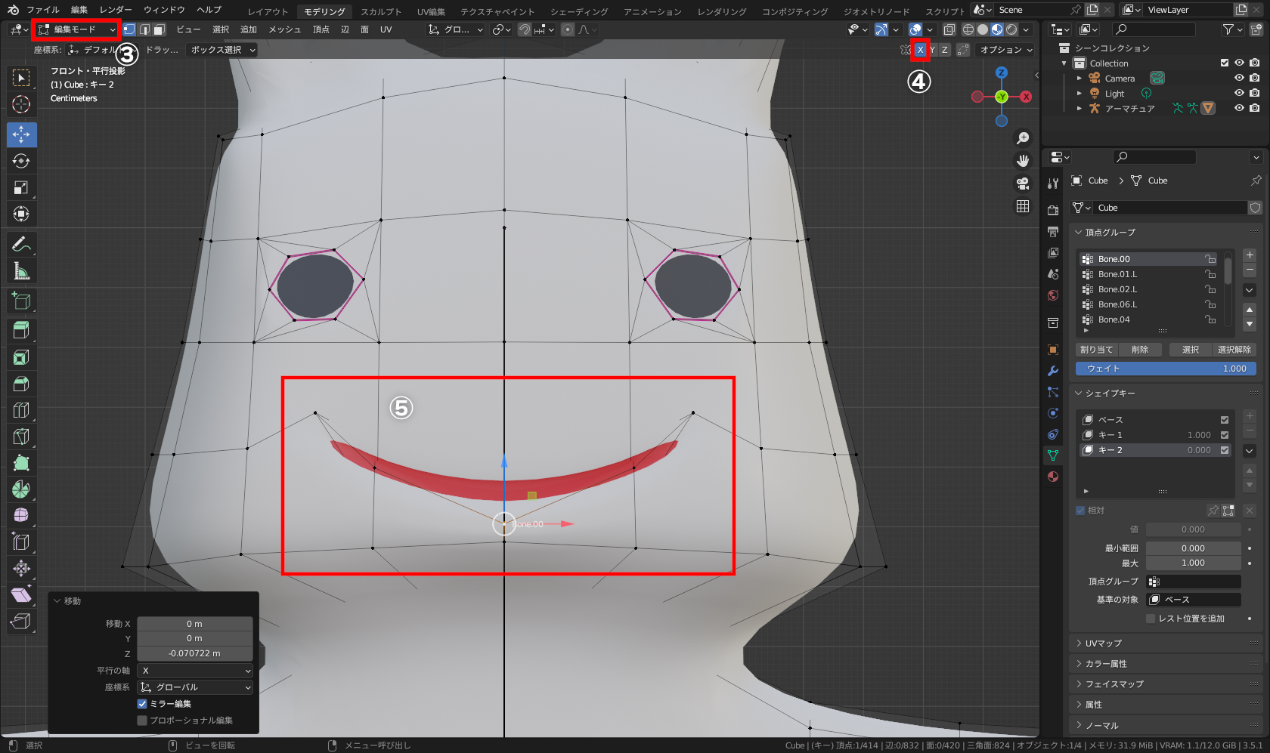1270x753 pixels.
Task: Select the Measure tool
Action: (21, 270)
